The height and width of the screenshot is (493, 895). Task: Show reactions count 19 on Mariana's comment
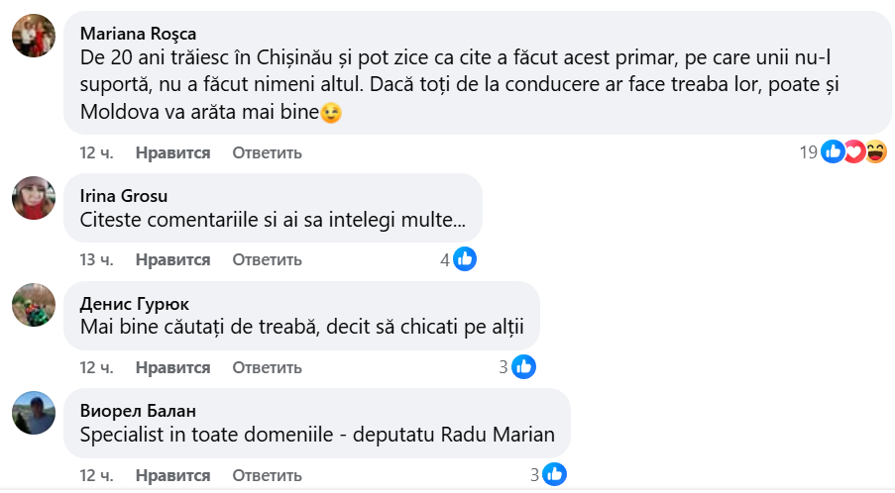808,152
